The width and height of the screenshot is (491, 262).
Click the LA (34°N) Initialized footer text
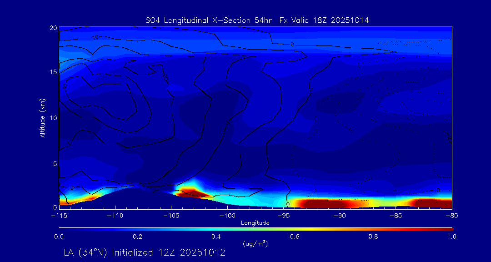click(x=145, y=252)
